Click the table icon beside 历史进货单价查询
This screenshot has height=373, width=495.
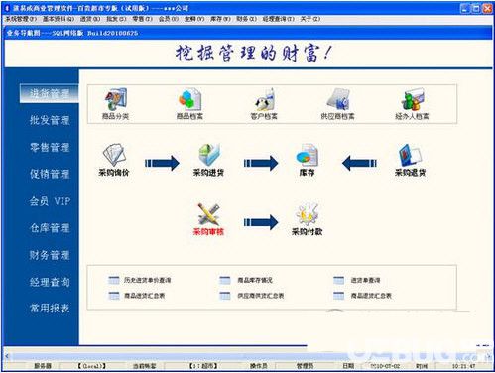click(114, 280)
